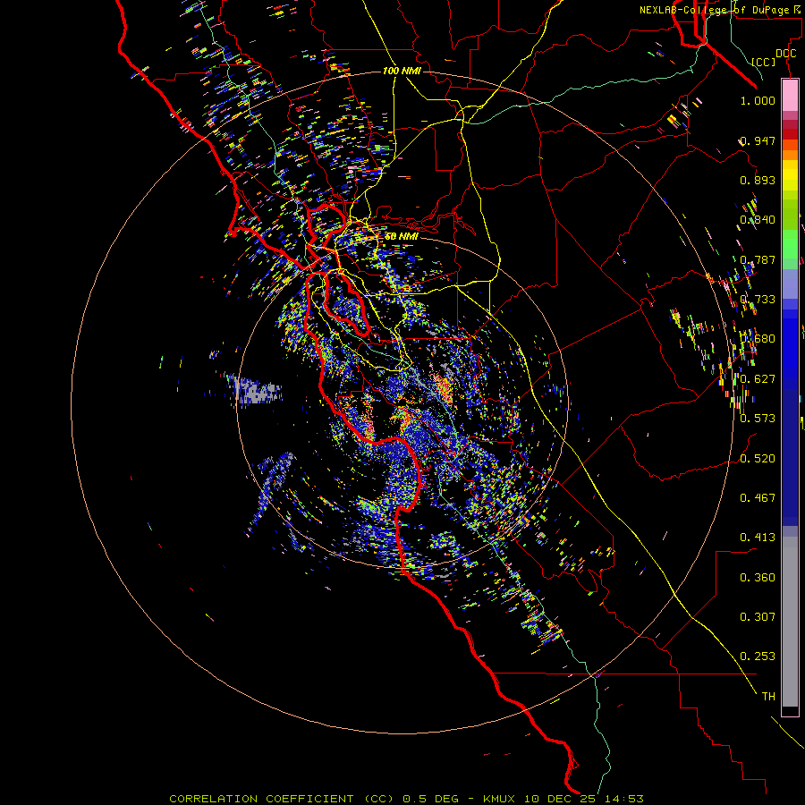Click the 0.627 legend value
Image resolution: width=805 pixels, height=805 pixels.
[x=758, y=379]
